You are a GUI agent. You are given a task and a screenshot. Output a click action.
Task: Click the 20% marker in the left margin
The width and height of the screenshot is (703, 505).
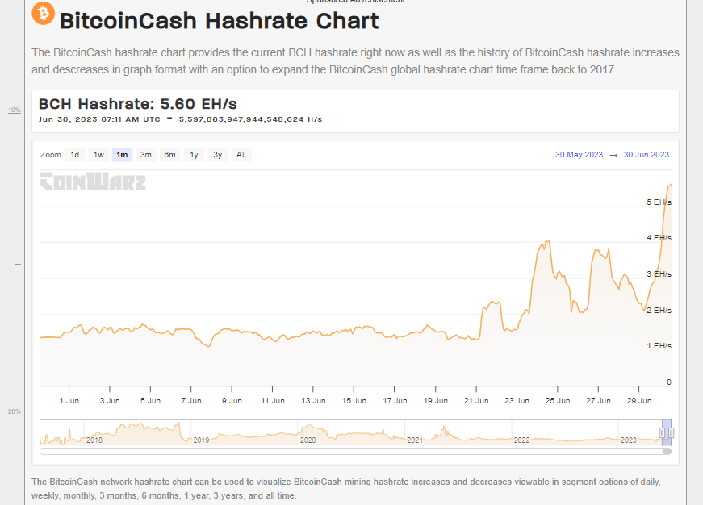tap(15, 411)
